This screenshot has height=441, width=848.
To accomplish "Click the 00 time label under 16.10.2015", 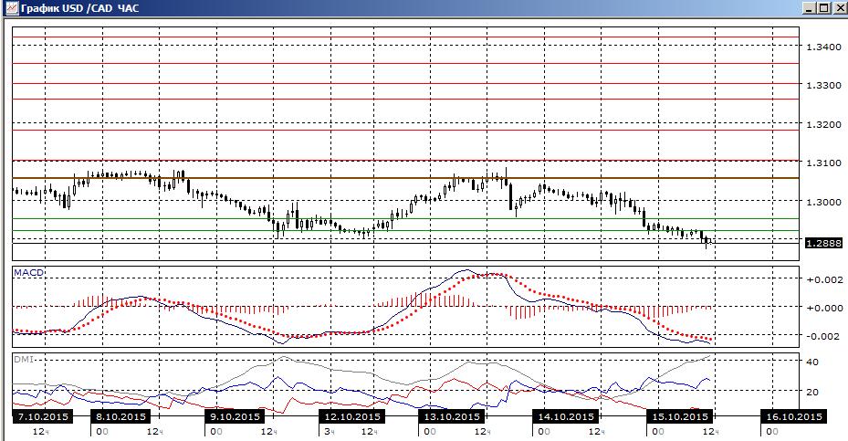I will [772, 432].
